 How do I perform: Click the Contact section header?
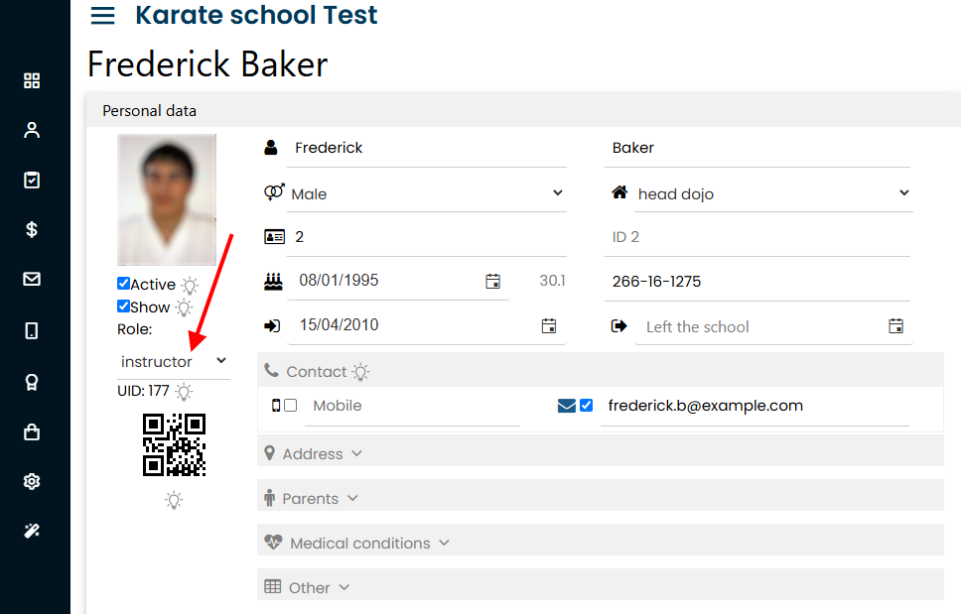pos(600,372)
